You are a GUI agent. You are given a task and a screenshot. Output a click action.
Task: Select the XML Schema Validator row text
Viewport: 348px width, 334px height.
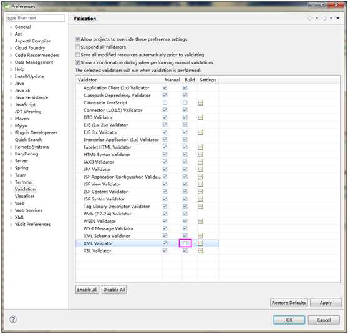107,236
